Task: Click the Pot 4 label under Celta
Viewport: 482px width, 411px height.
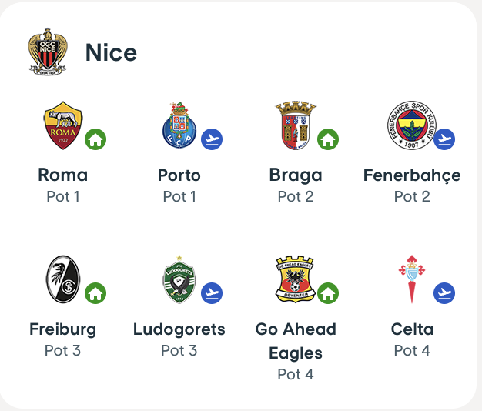Action: pos(412,350)
